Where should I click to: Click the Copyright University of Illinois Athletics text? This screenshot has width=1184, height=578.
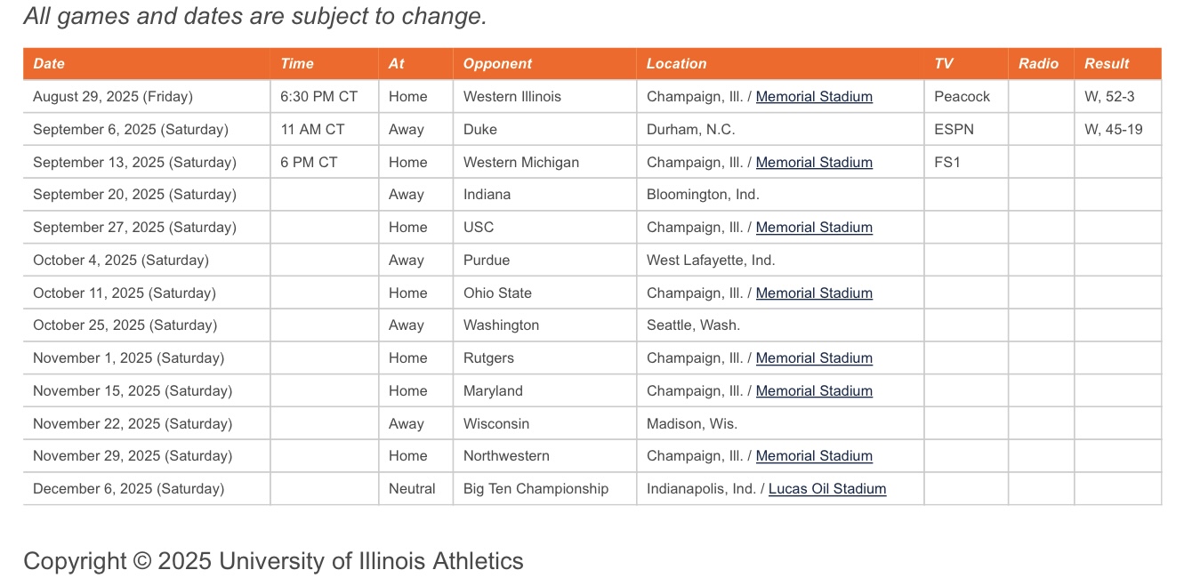point(273,561)
